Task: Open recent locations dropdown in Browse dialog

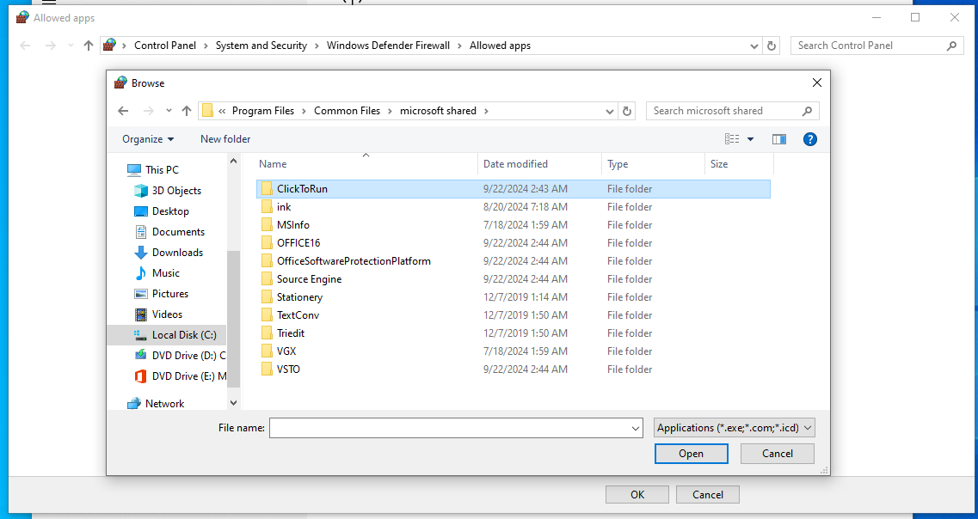Action: pos(169,111)
